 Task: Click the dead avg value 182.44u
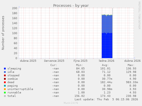pos(106,82)
